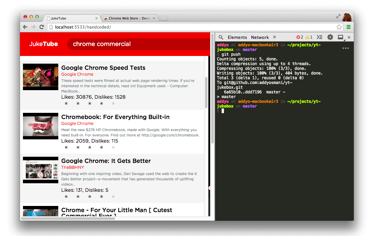Toggle the fifth star on It Gets Better

pyautogui.click(x=113, y=196)
